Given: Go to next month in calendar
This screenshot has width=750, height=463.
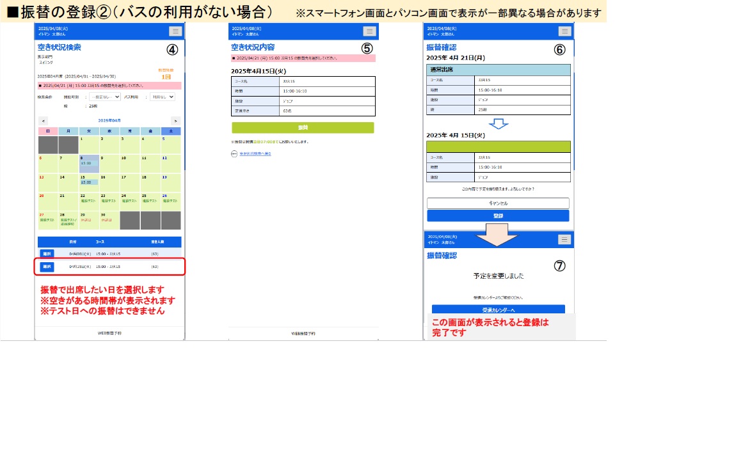Looking at the screenshot, I should coord(175,121).
